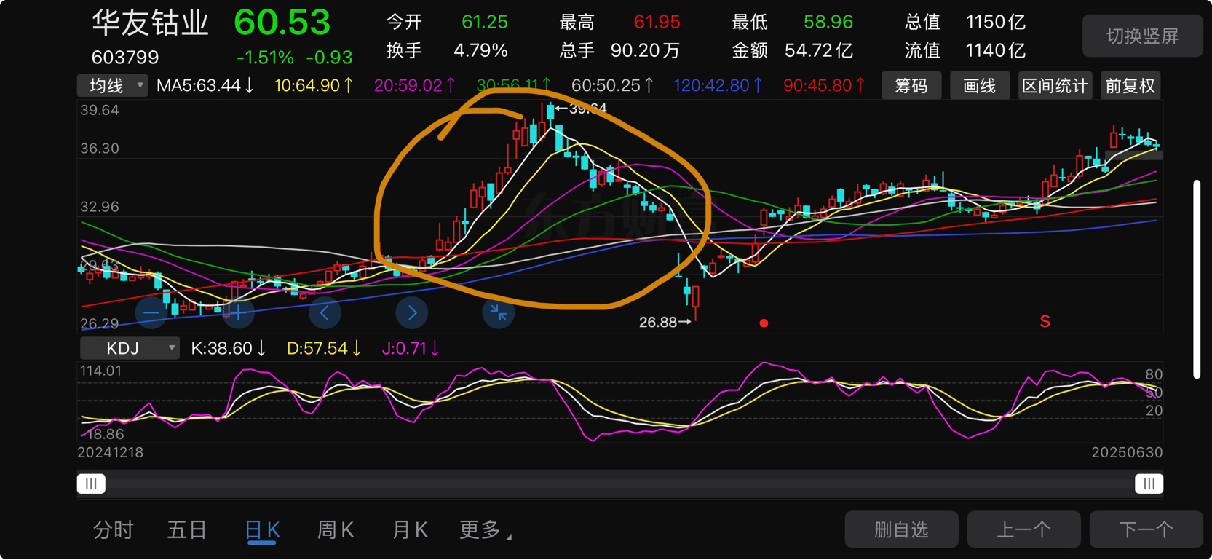Go to previous stock with 上一个
The width and height of the screenshot is (1212, 560).
pos(1023,529)
